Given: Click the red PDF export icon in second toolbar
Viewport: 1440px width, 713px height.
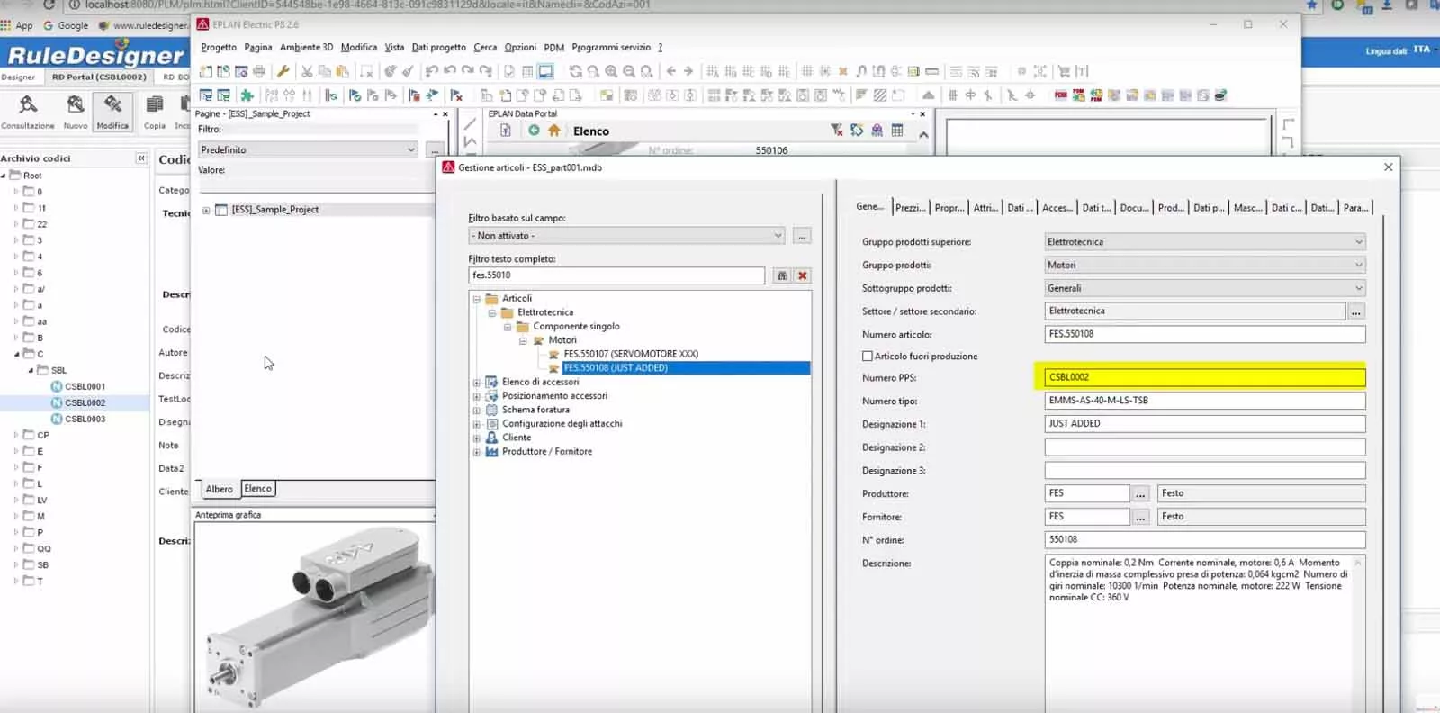Looking at the screenshot, I should [x=1061, y=95].
